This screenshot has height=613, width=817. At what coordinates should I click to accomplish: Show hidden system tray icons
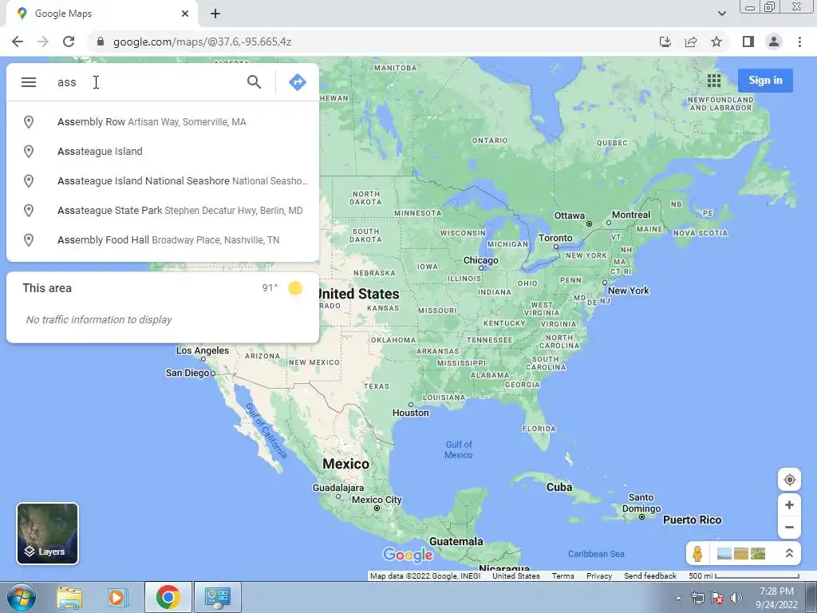[678, 598]
